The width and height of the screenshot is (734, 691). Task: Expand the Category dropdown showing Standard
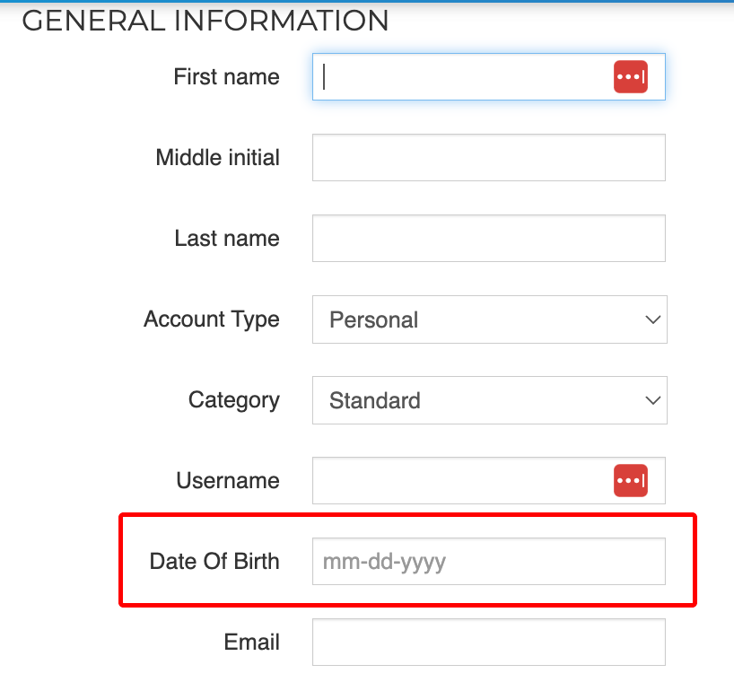[490, 400]
